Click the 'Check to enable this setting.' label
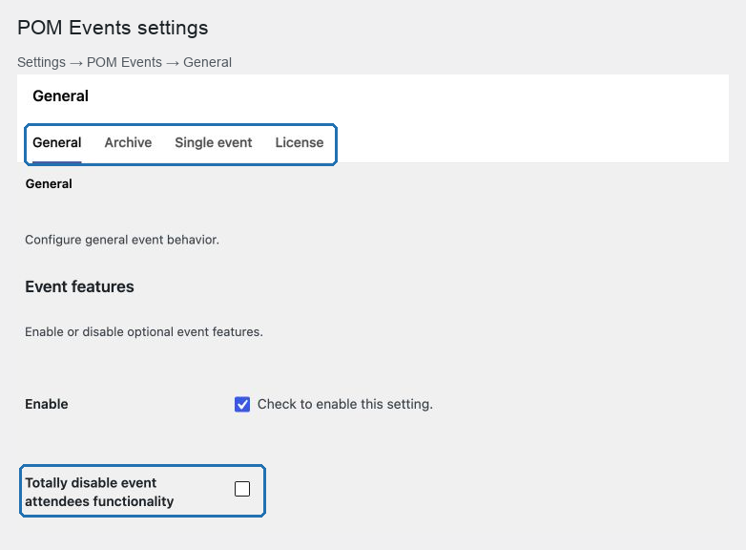The height and width of the screenshot is (550, 746). (345, 404)
